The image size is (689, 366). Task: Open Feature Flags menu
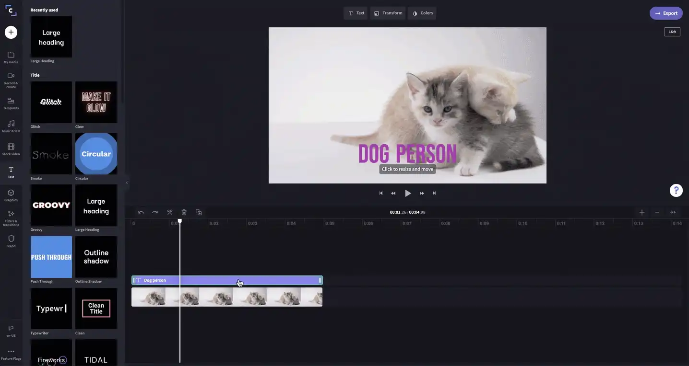tap(11, 354)
